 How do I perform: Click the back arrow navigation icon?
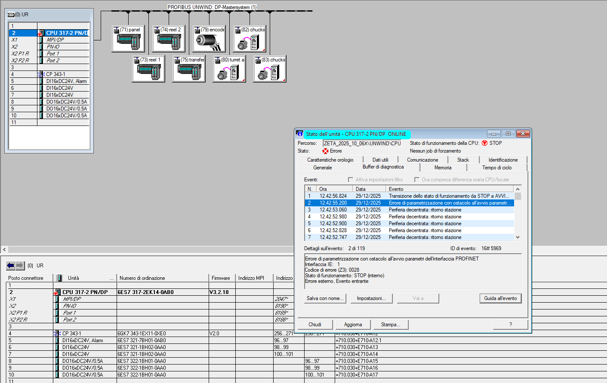tap(11, 266)
